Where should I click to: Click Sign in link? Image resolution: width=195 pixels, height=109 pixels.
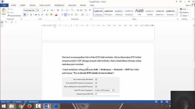click(x=188, y=5)
